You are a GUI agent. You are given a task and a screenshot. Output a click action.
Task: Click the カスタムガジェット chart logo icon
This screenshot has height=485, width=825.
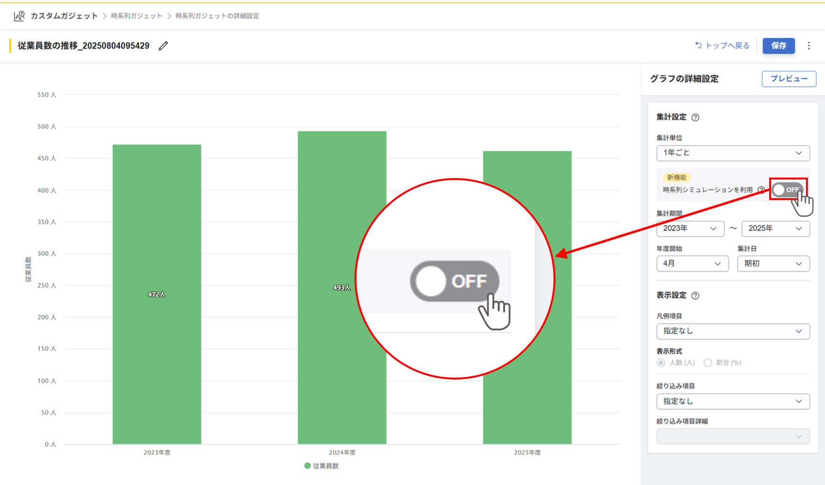[19, 16]
